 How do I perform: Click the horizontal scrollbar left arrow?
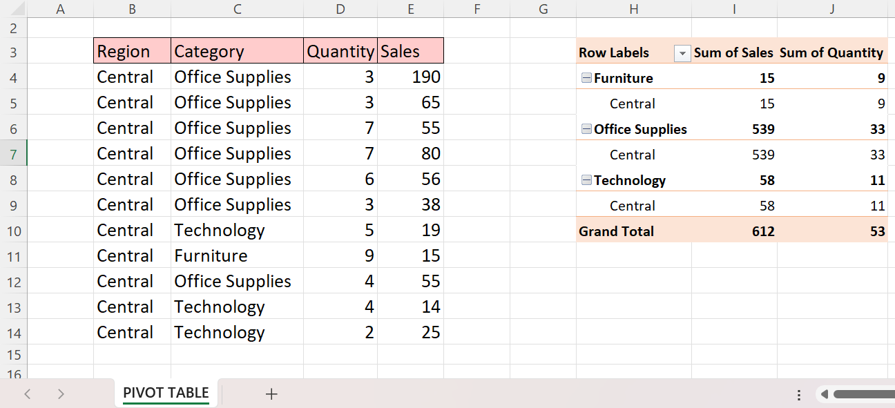[x=824, y=395]
